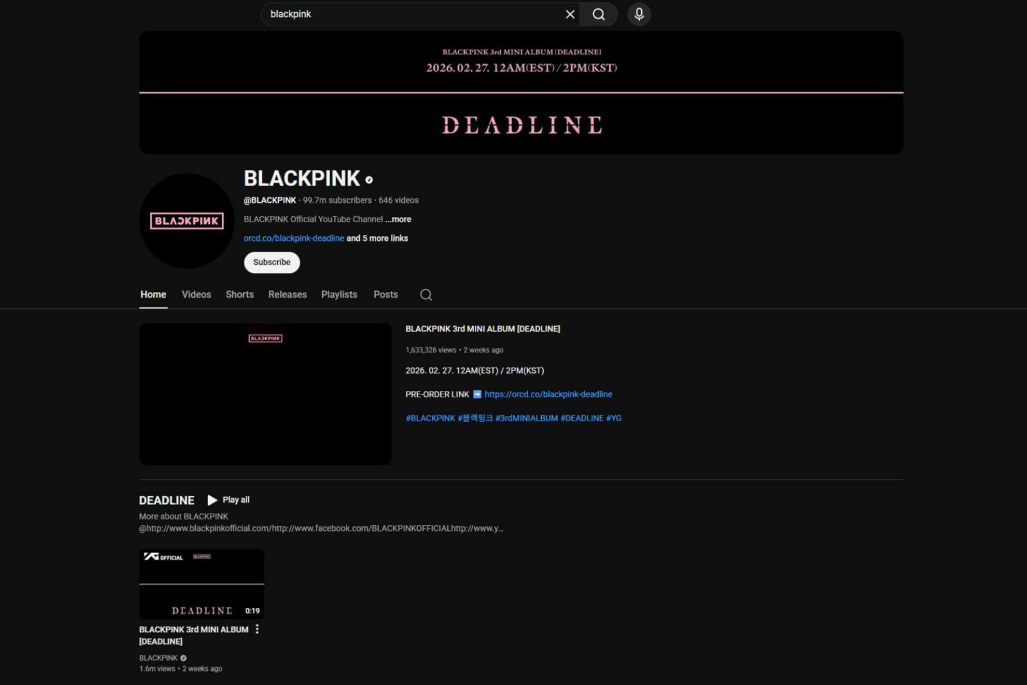The height and width of the screenshot is (685, 1027).
Task: Start voice search with microphone icon
Action: click(639, 14)
